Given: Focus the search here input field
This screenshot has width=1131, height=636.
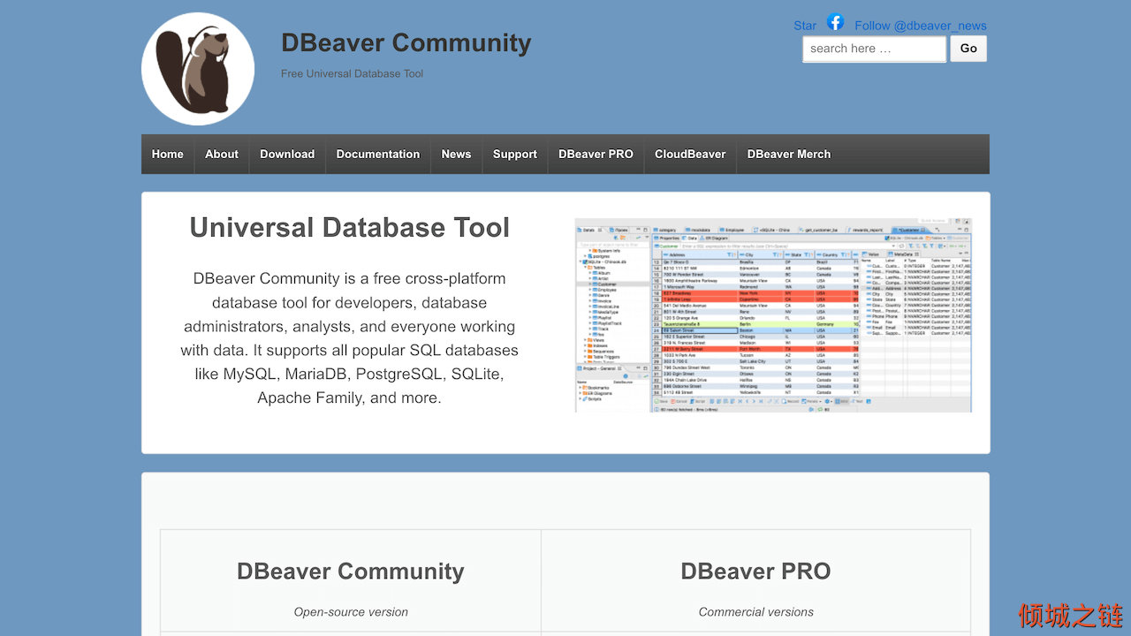Looking at the screenshot, I should [x=874, y=49].
